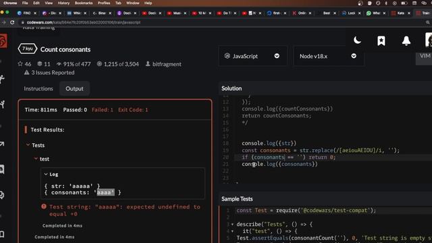Click the 'Failed: 1' status text
The image size is (432, 243).
point(102,109)
